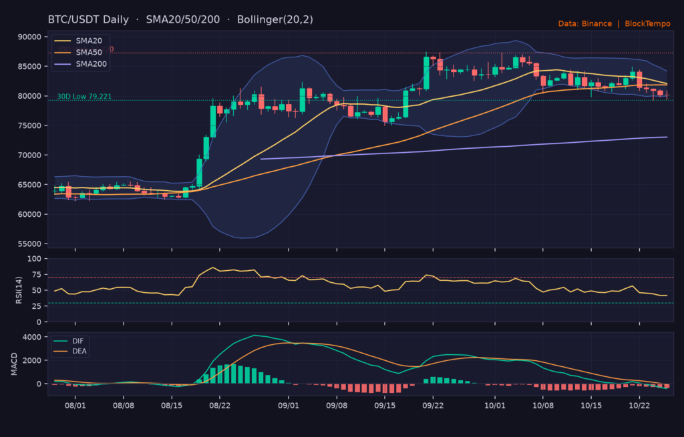Click the 4000 label on MACD axis
This screenshot has width=684, height=437.
[32, 337]
